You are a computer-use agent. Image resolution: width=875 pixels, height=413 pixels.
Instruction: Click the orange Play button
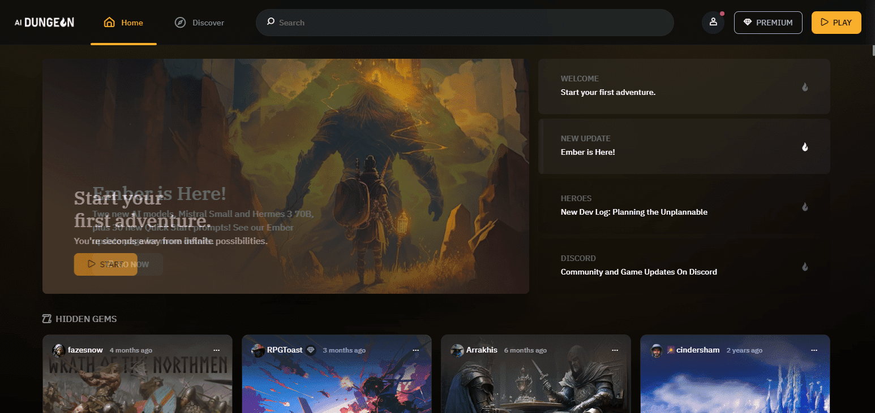coord(837,23)
